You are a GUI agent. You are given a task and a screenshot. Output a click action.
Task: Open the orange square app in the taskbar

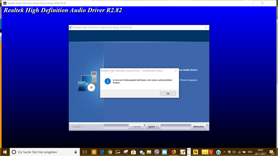coord(94,152)
